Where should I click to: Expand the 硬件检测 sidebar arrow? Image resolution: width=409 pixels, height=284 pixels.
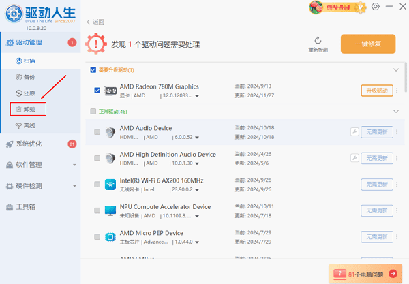[74, 186]
